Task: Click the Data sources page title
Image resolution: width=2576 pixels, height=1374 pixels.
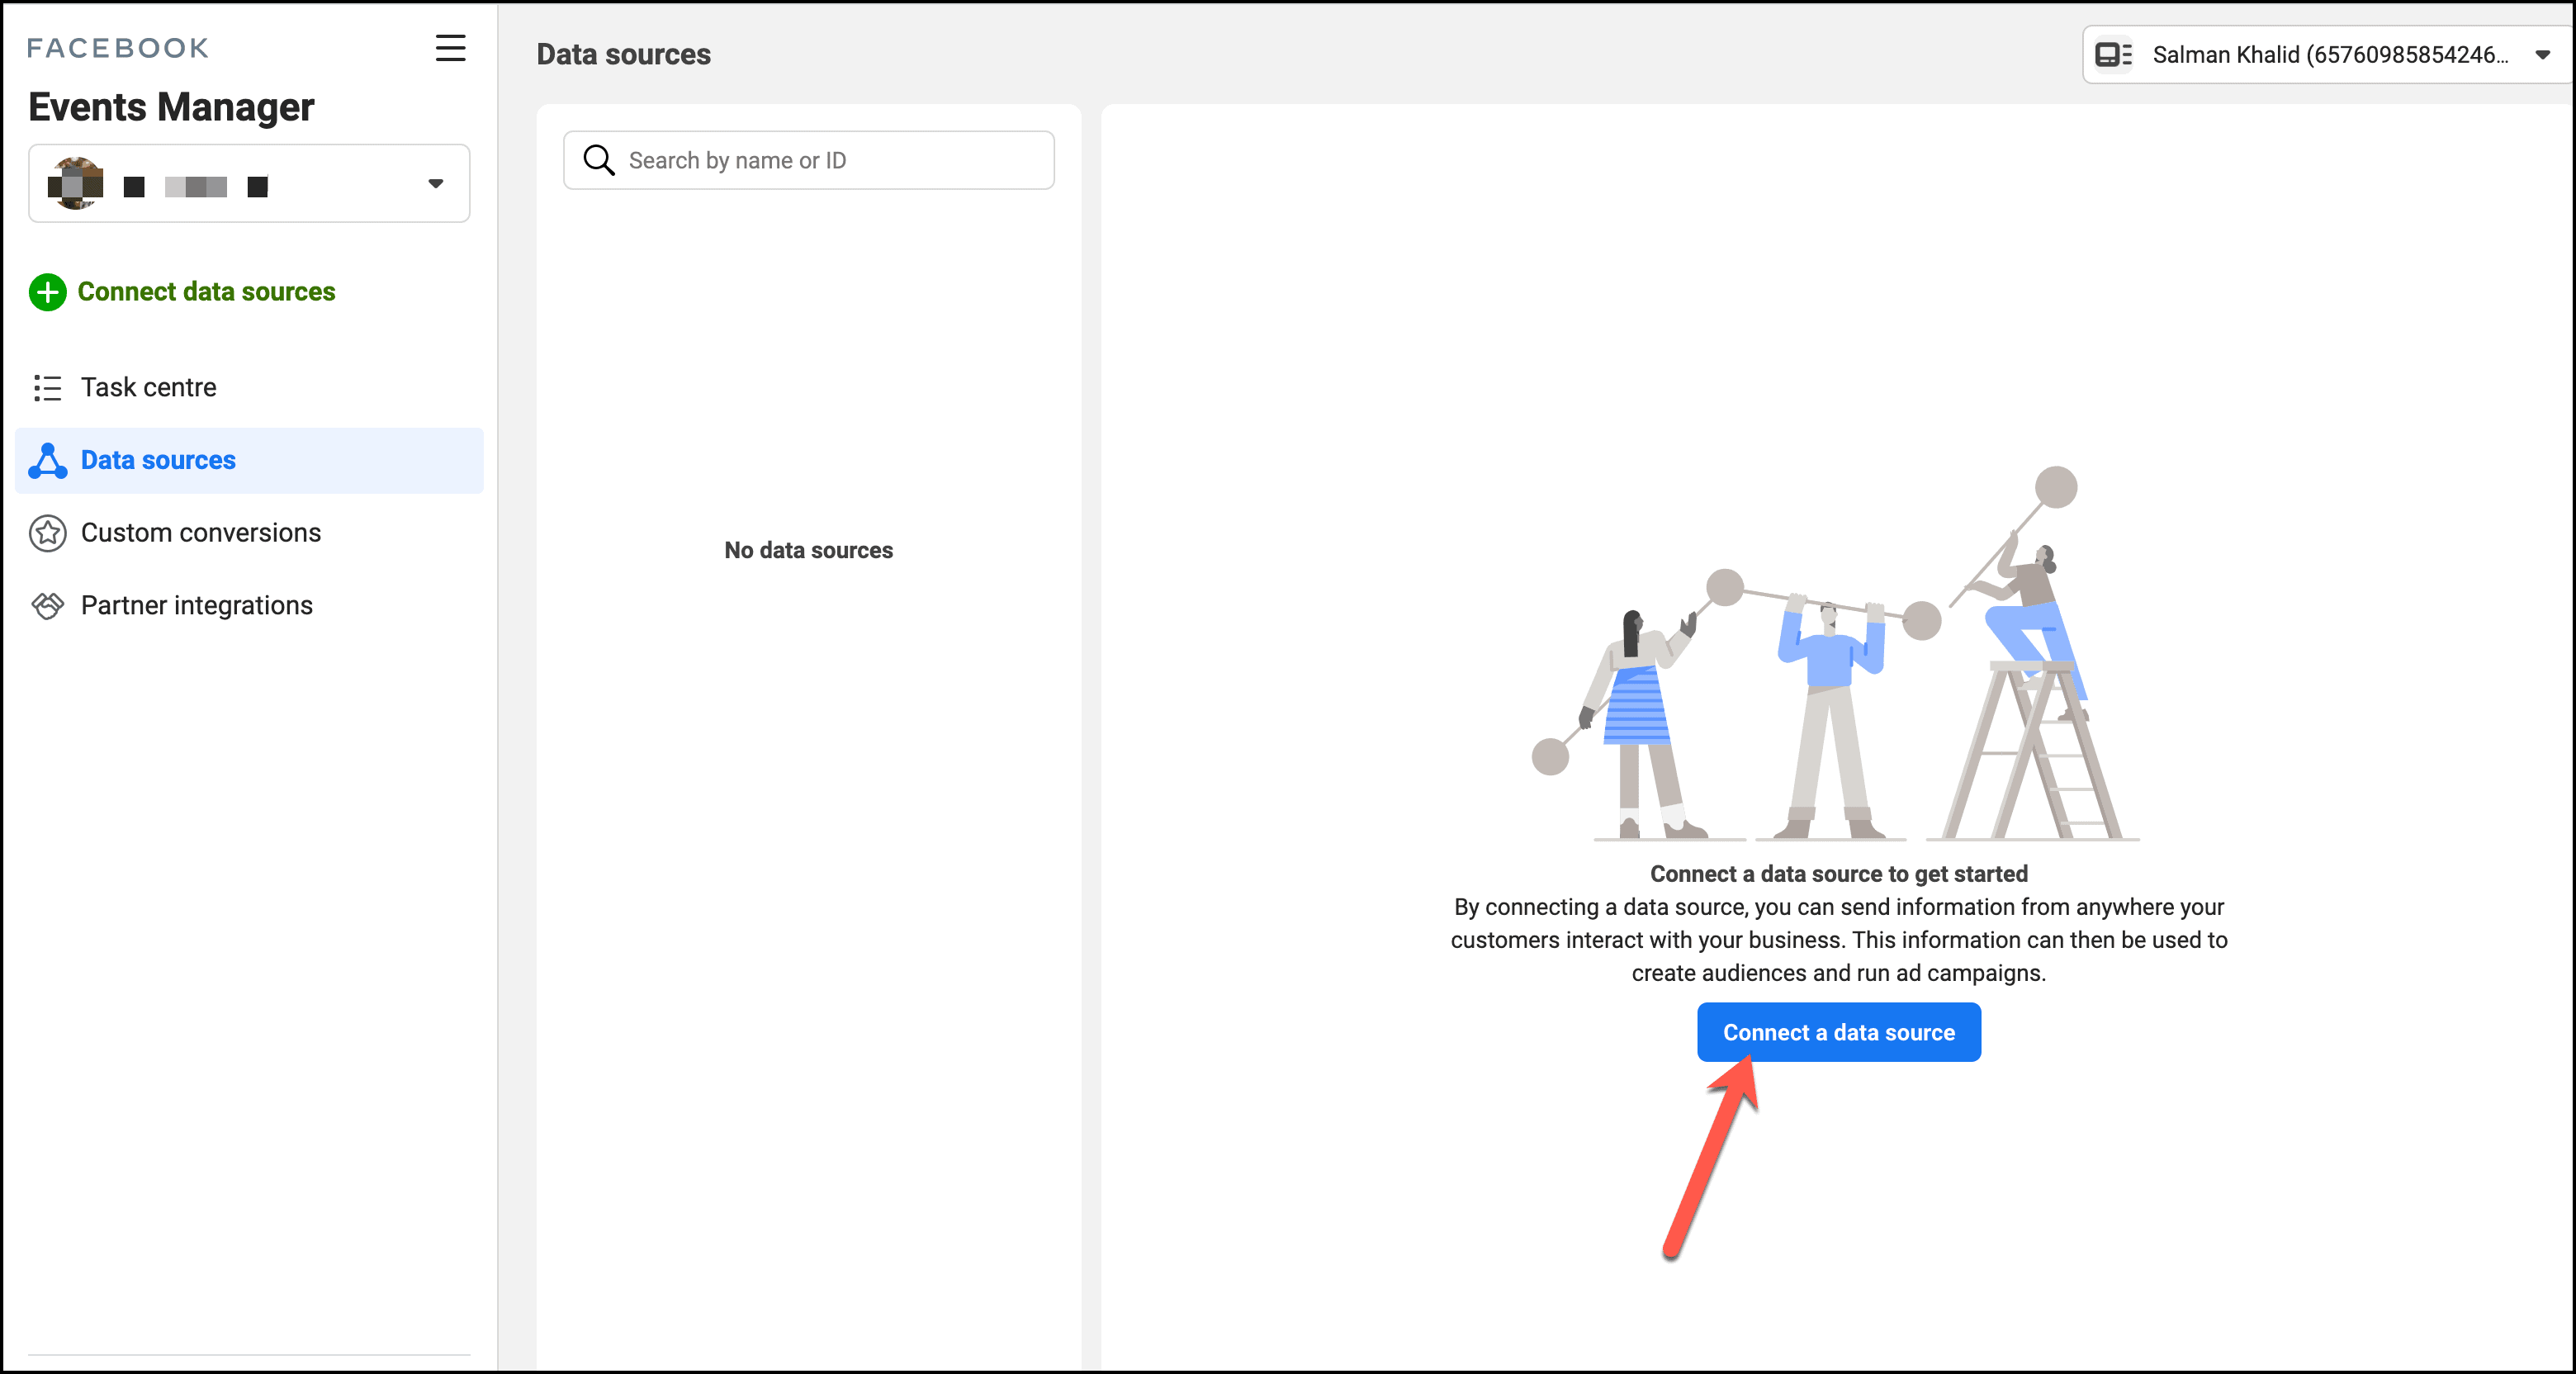Action: [x=623, y=54]
